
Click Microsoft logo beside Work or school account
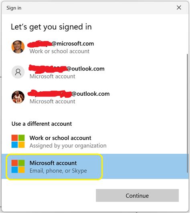click(18, 141)
